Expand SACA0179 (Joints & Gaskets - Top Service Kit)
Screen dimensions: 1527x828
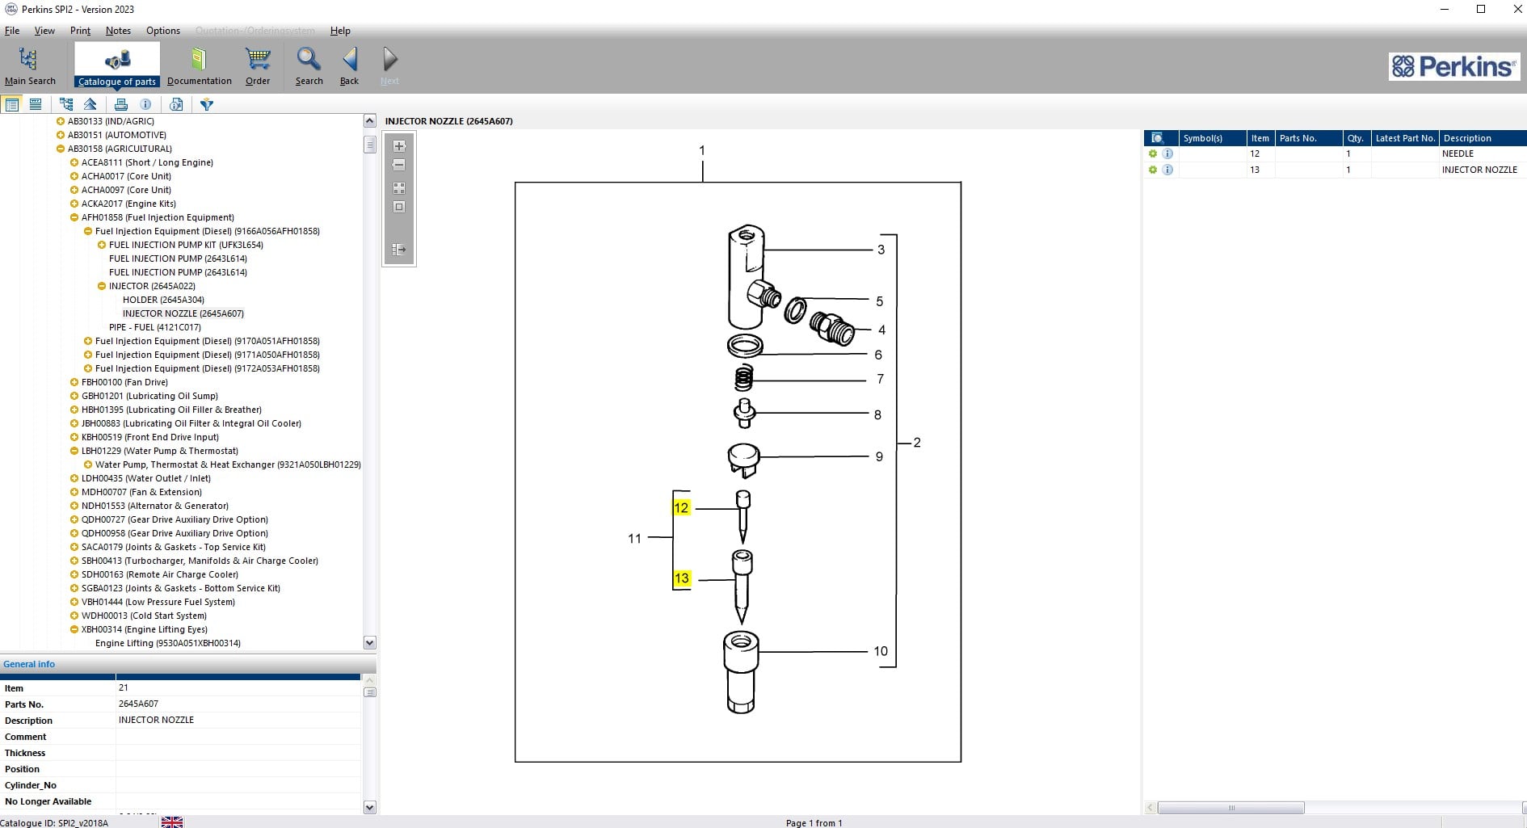[74, 547]
